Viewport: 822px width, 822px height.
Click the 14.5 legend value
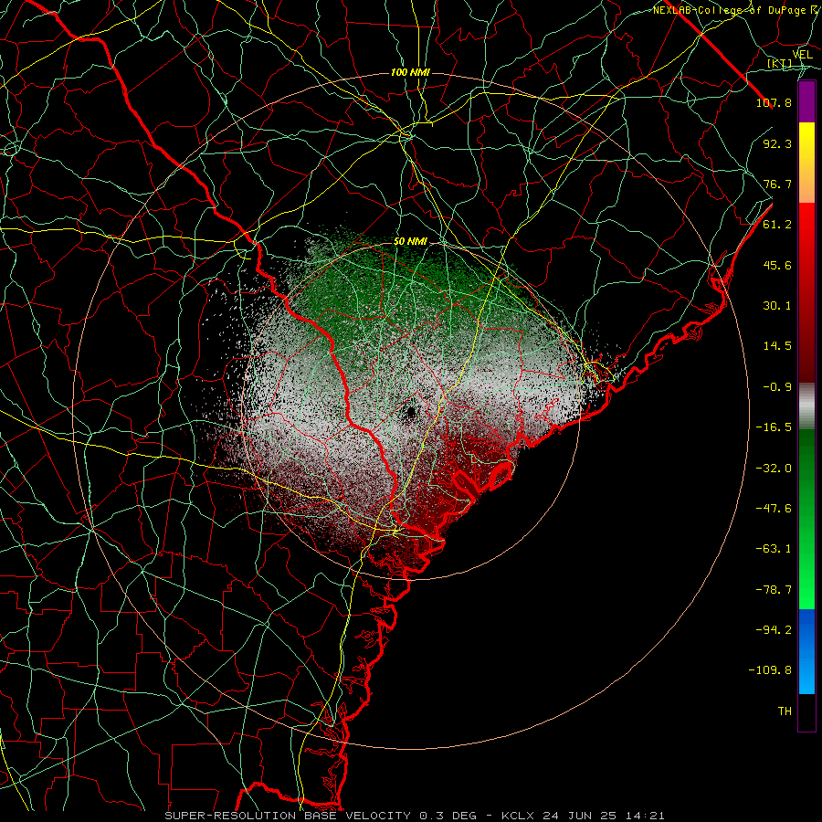point(777,346)
